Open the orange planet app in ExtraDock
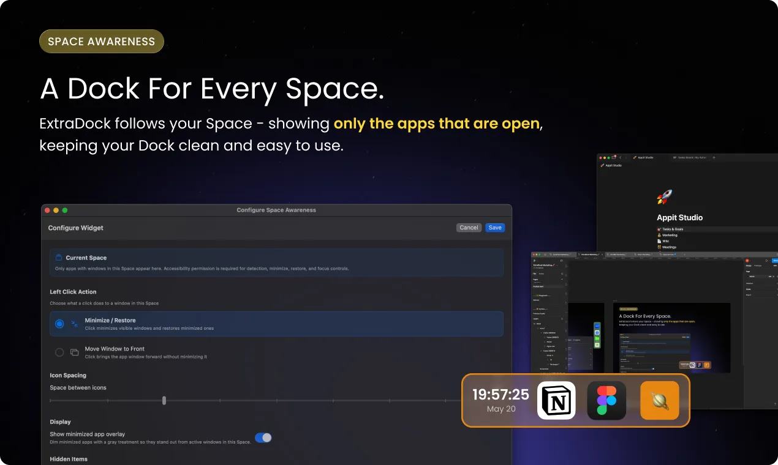 660,400
